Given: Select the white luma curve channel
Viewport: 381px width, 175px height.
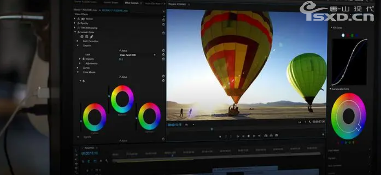Looking at the screenshot, I should [343, 35].
